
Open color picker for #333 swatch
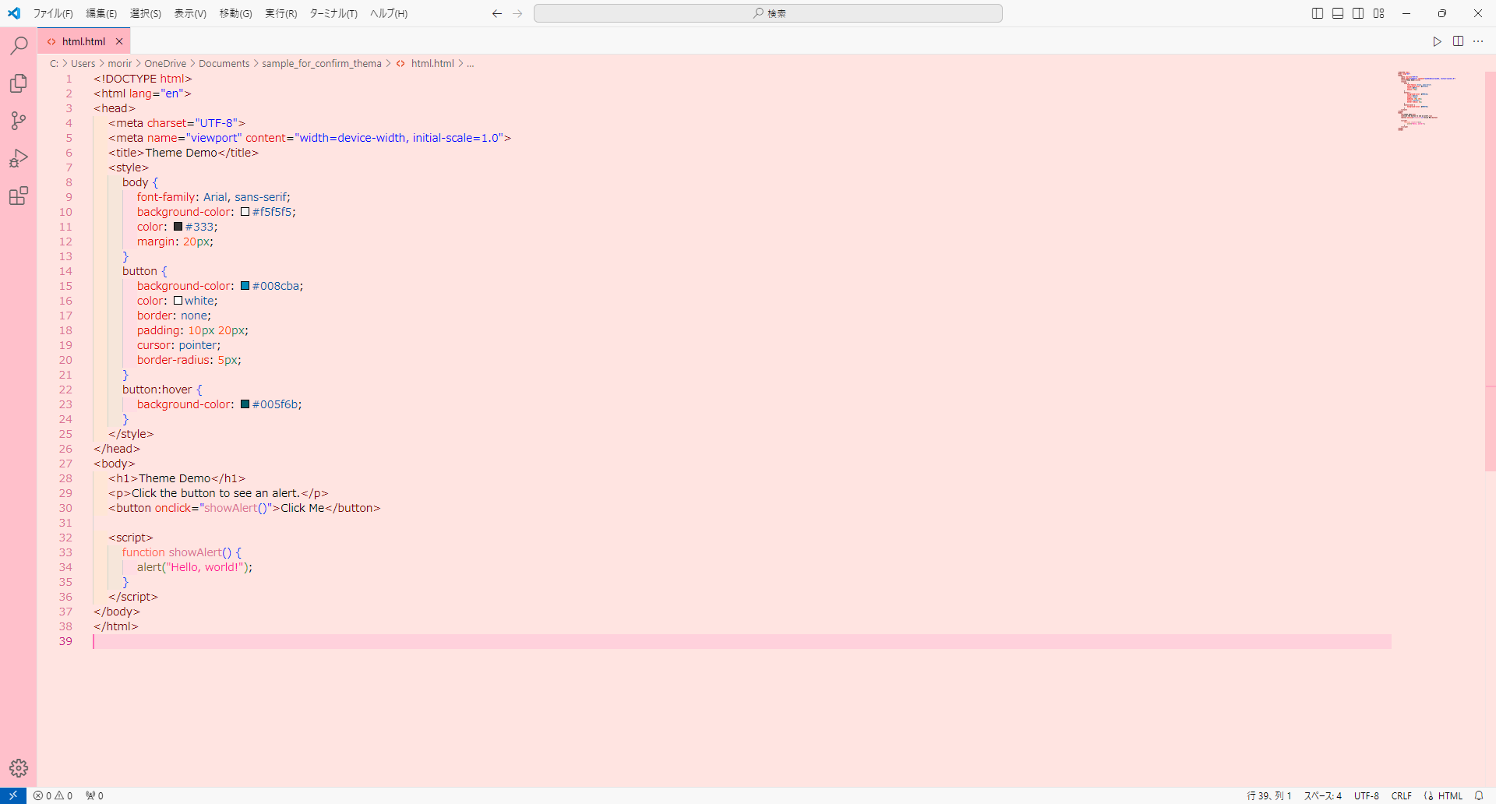click(x=178, y=227)
